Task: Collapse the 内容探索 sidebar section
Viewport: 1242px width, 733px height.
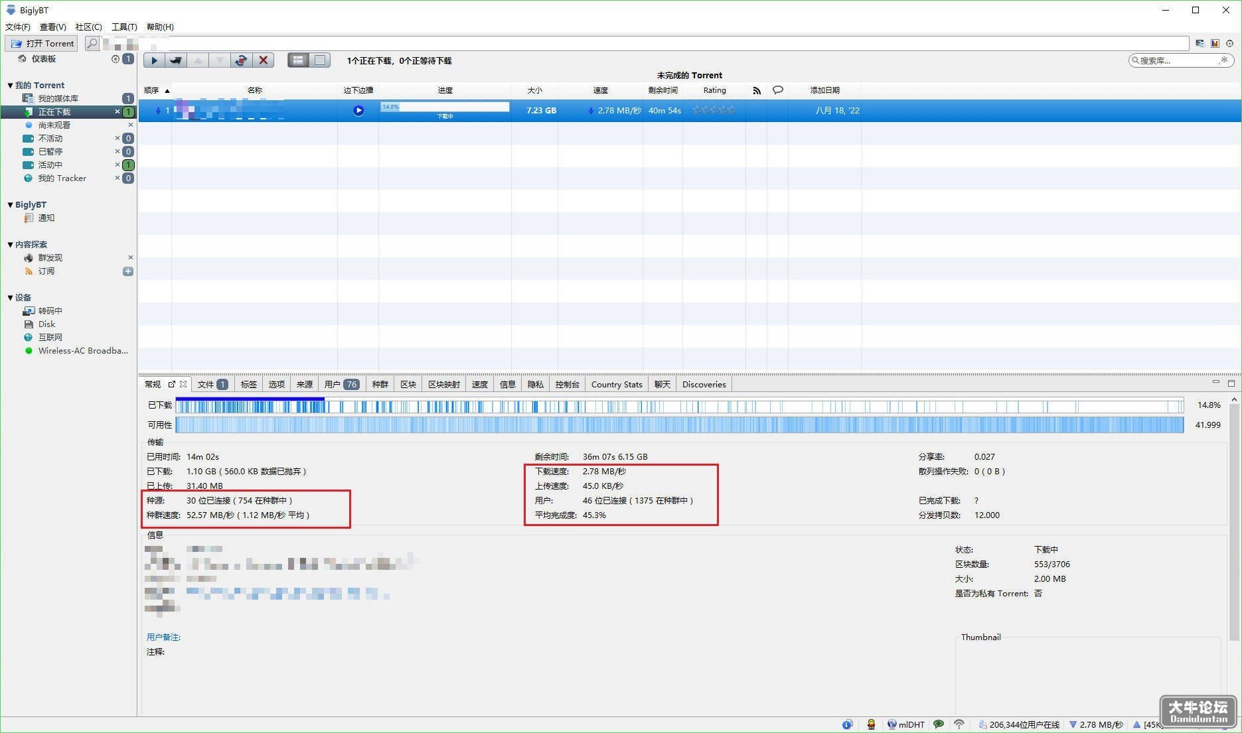Action: (10, 244)
